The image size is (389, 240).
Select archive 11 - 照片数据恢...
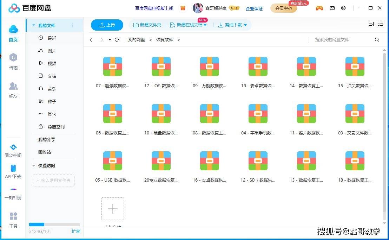tap(306, 120)
